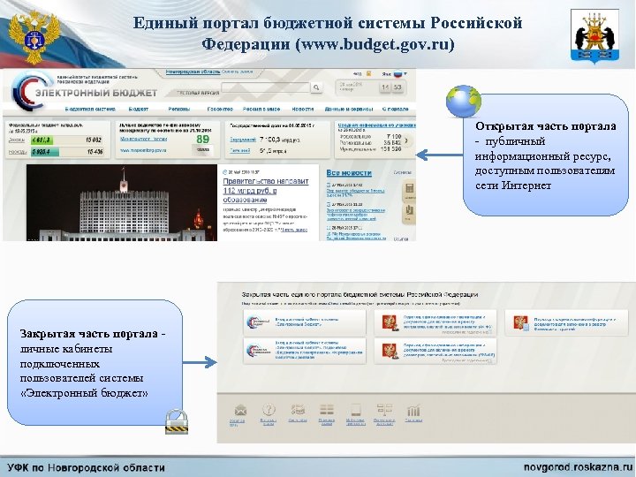Click the clock display showing 14 53

pos(391,87)
